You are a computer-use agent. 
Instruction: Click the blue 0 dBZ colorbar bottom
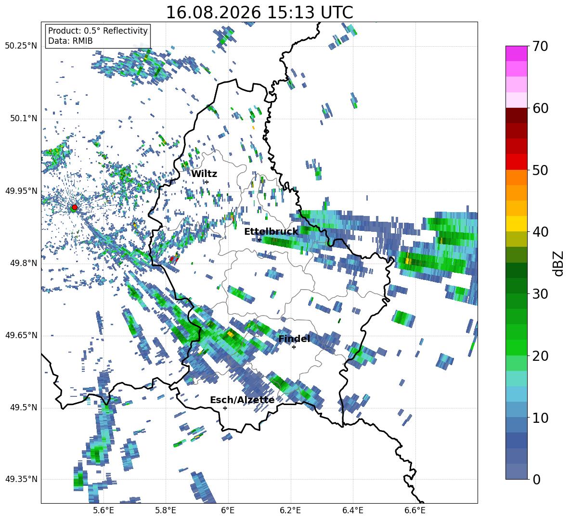(x=516, y=471)
